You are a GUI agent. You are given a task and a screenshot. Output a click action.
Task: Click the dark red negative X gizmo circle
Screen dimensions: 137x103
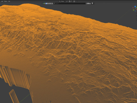[x=133, y=8]
